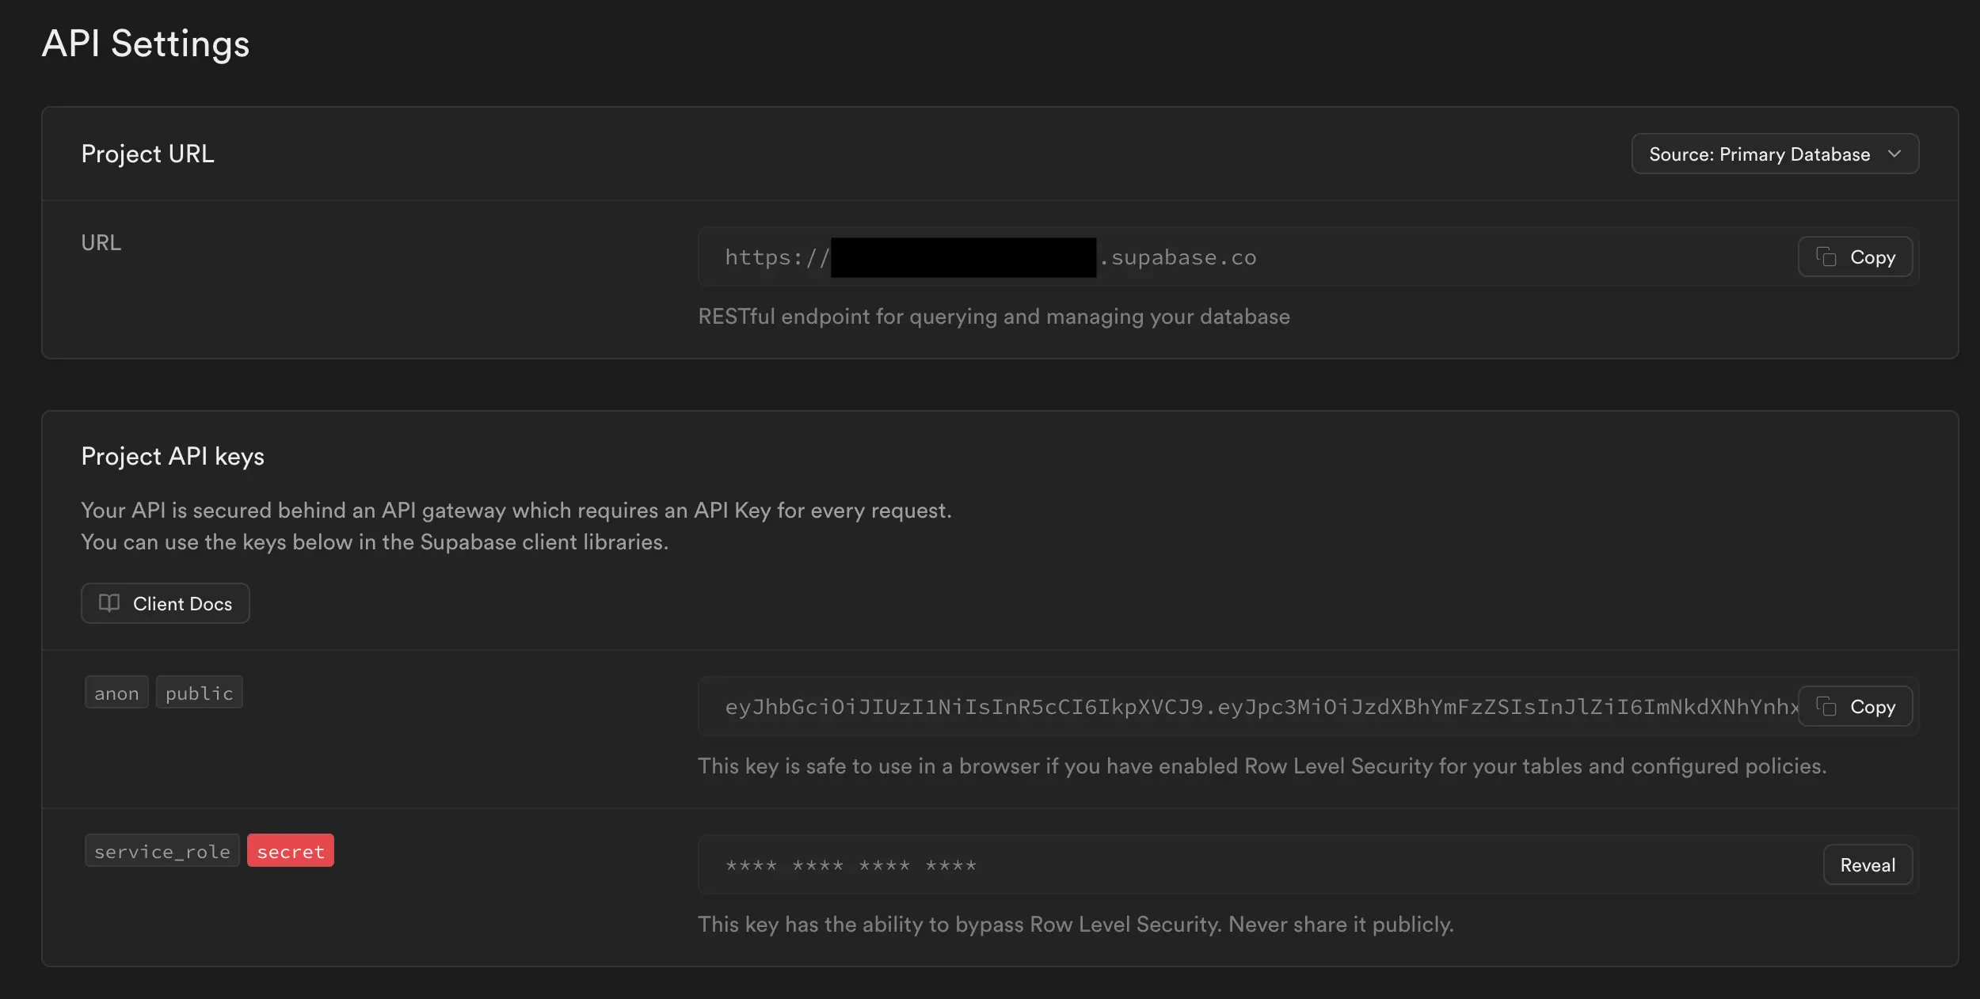Click the API Settings page heading
The width and height of the screenshot is (1980, 999).
point(146,44)
